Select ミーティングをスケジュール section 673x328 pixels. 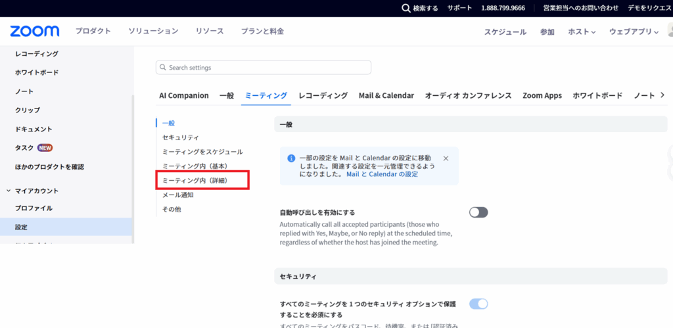pos(202,152)
